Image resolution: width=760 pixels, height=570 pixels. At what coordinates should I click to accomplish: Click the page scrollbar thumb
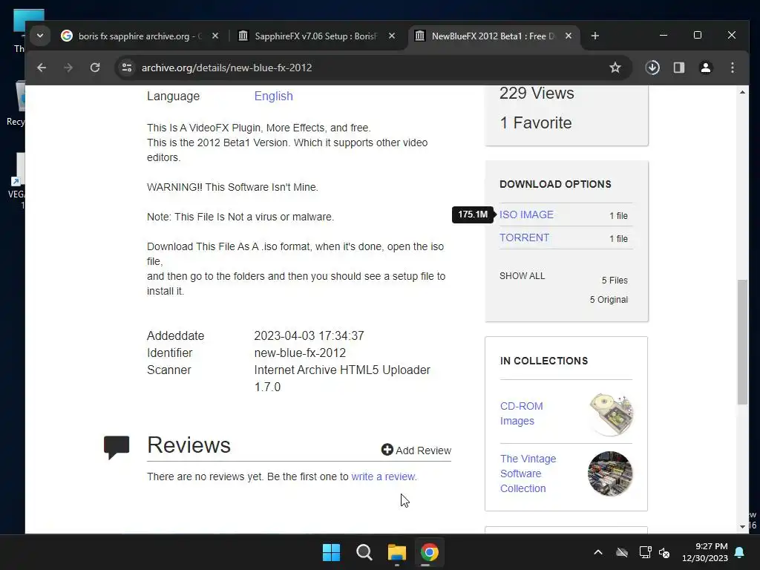tap(742, 341)
